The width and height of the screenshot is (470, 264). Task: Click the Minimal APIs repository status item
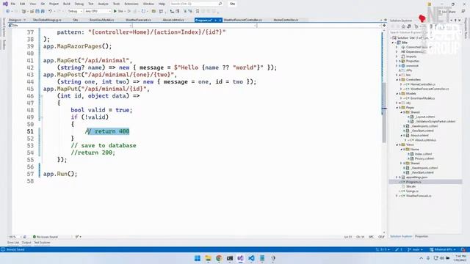point(442,249)
